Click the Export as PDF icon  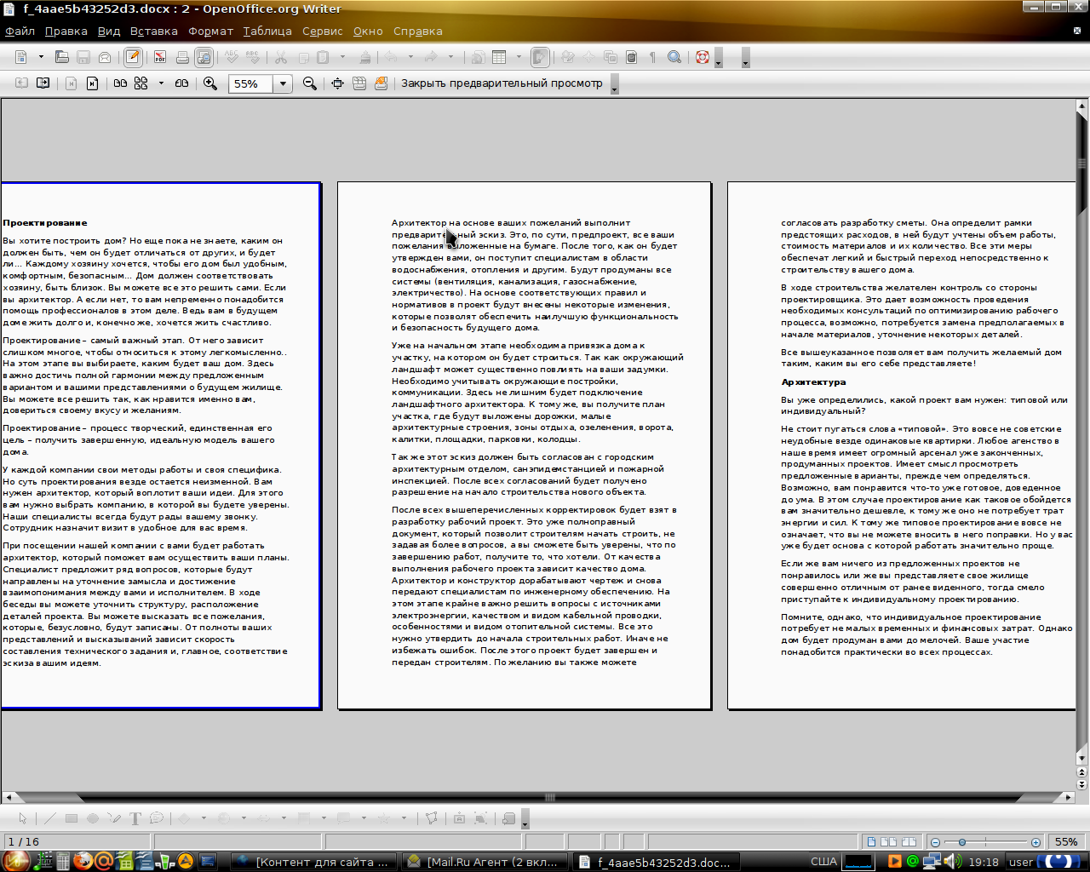point(159,57)
